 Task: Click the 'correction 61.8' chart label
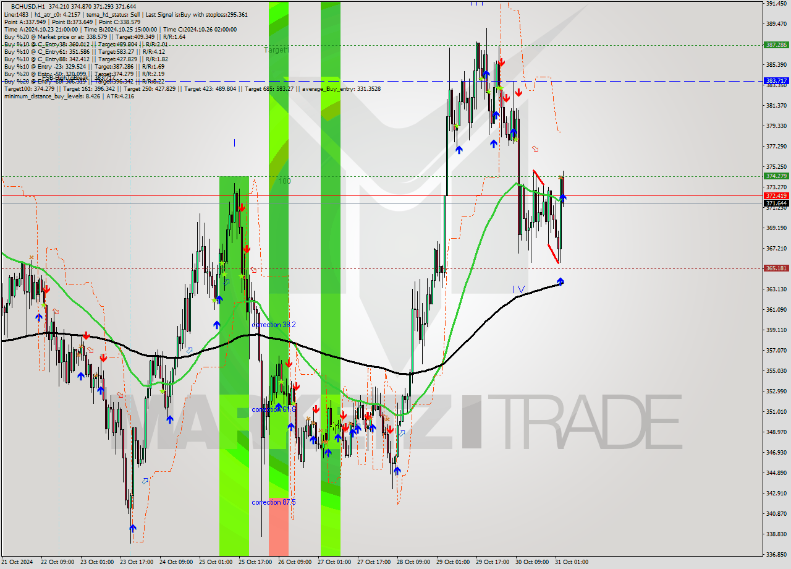point(274,409)
